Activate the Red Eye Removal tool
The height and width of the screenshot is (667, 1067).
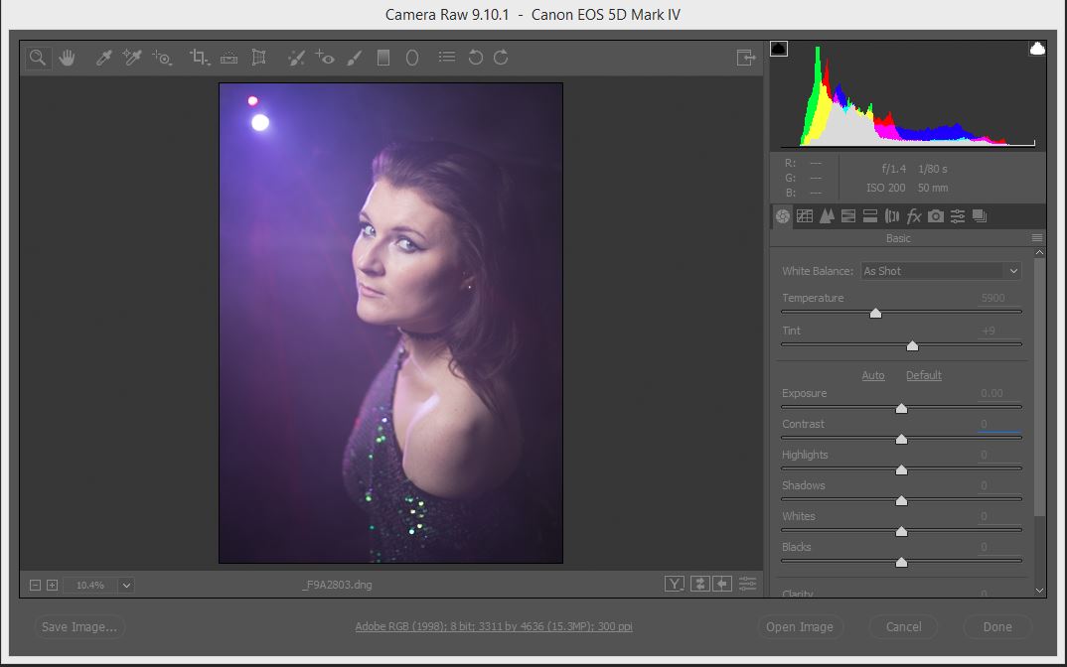(x=325, y=58)
